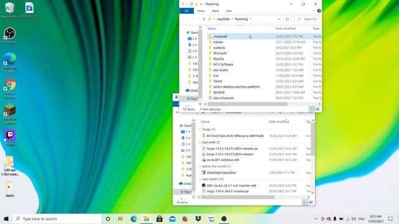Open Quick Access Toolbar customize dropdown

point(201,4)
